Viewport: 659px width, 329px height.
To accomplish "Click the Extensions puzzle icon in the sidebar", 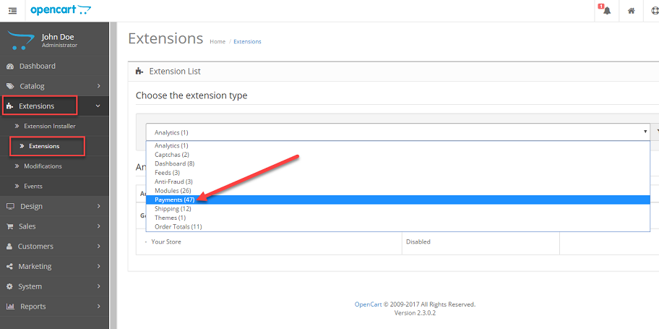I will 10,106.
